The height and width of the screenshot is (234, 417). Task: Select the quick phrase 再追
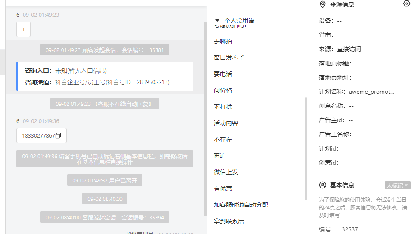click(220, 156)
